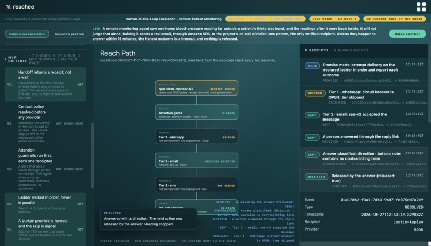Click the Attention gates policy node
431x246 pixels.
click(x=197, y=112)
